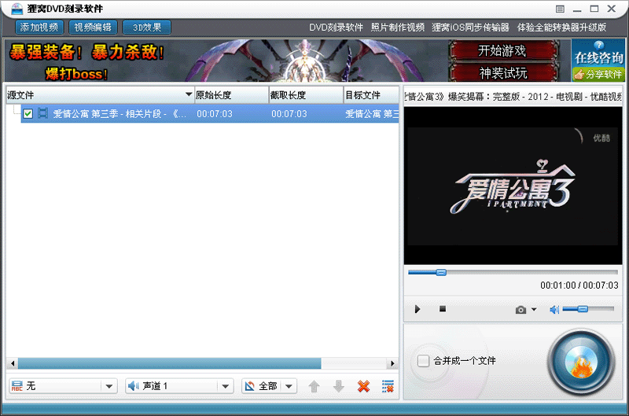Move the selected video down with the arrow icon
The width and height of the screenshot is (629, 416).
pos(339,386)
